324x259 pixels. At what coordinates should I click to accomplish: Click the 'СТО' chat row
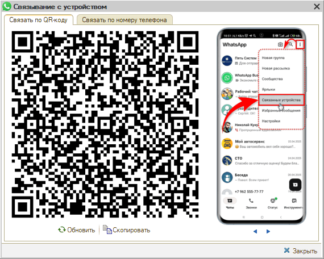click(x=261, y=161)
